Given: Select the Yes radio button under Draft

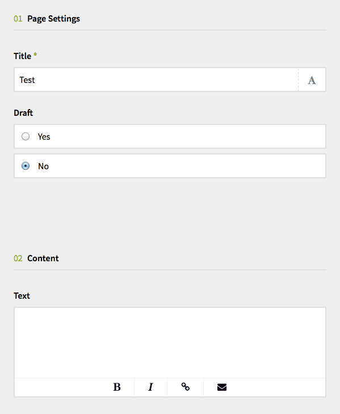Looking at the screenshot, I should (26, 136).
